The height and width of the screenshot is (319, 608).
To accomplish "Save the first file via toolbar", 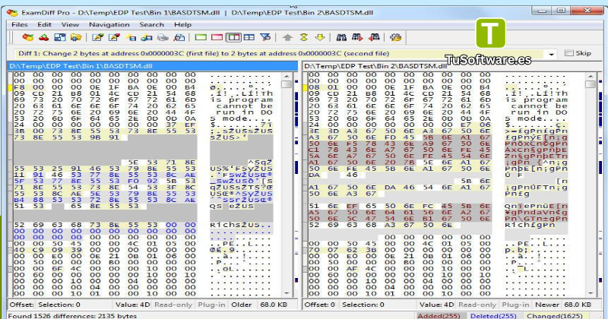I will (131, 38).
